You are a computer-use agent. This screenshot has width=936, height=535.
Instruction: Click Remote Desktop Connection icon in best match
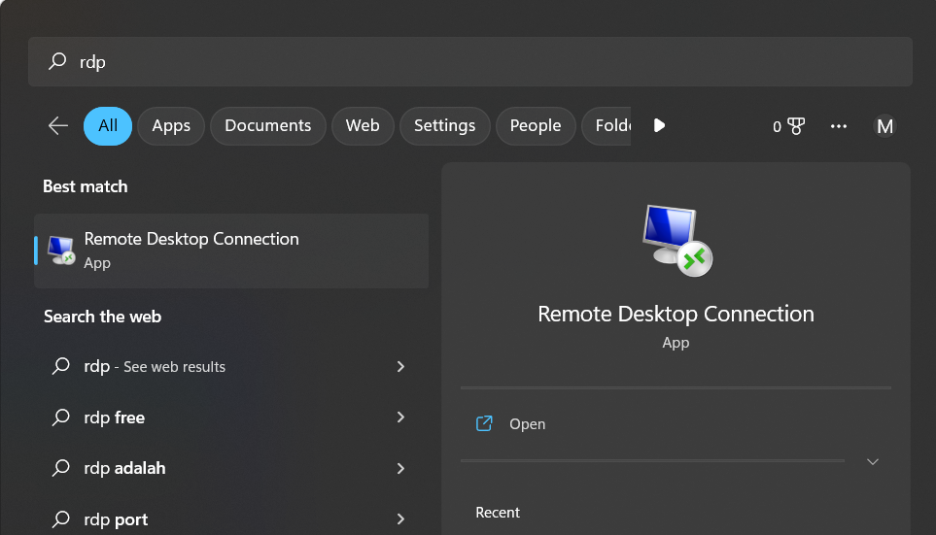click(61, 251)
